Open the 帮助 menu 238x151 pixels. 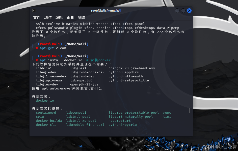(x=81, y=18)
